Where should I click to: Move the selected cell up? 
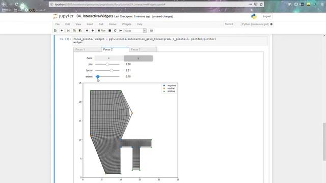point(87,30)
